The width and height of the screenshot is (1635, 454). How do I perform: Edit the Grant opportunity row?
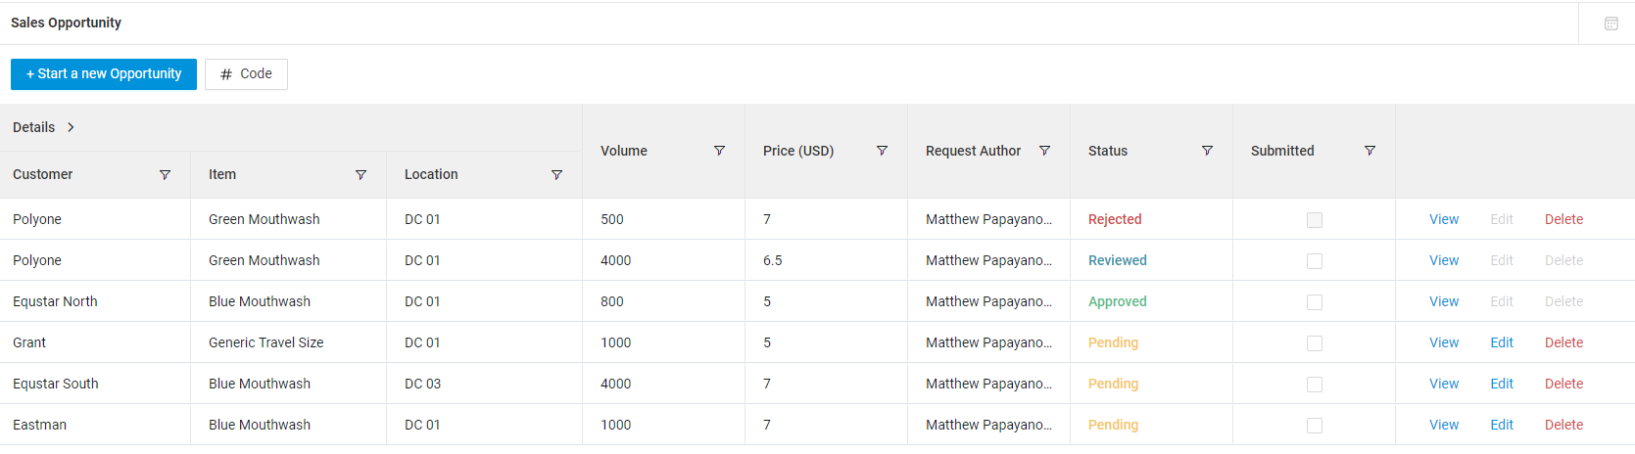(1502, 342)
